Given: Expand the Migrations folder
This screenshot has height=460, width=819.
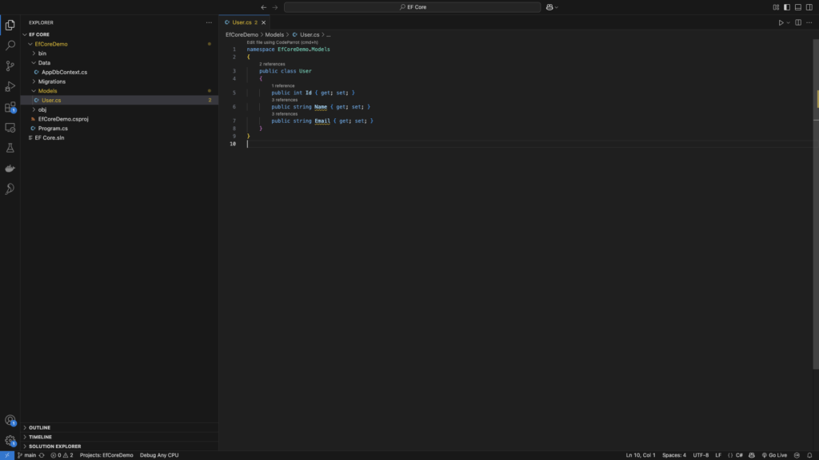Looking at the screenshot, I should [34, 81].
